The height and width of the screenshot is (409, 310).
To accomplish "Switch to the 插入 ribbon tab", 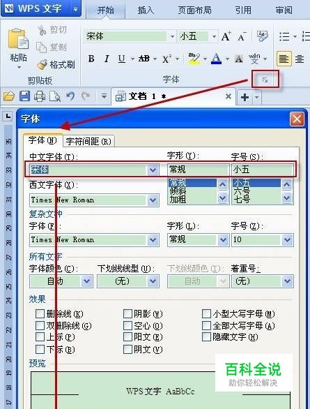I will (x=146, y=10).
